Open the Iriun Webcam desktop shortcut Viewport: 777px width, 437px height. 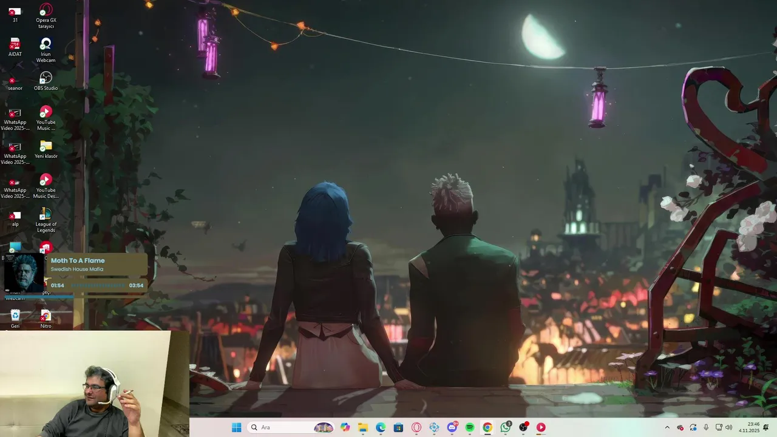tap(46, 50)
